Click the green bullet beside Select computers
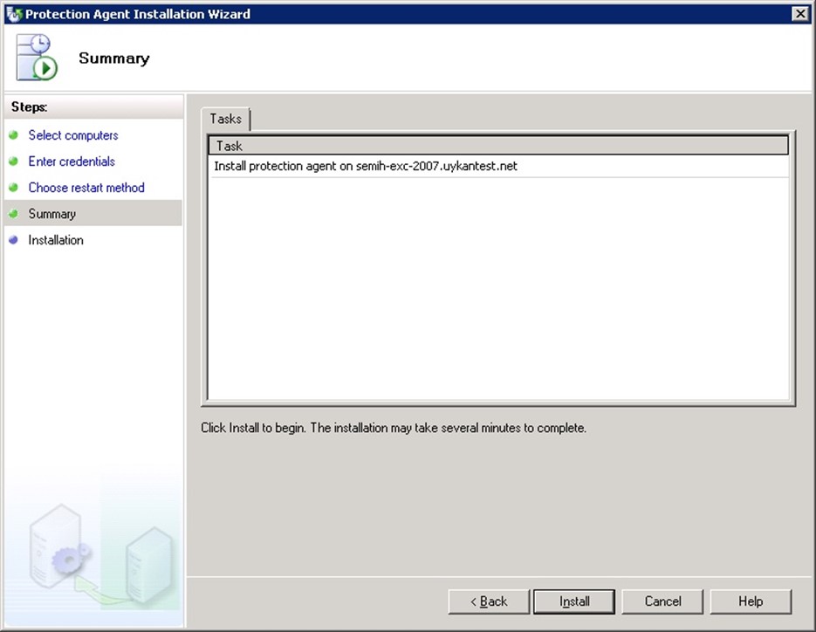Viewport: 816px width, 632px height. [x=13, y=135]
